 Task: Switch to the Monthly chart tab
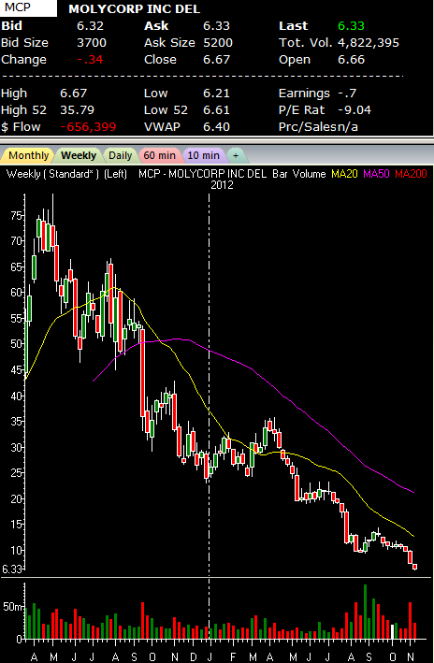28,155
